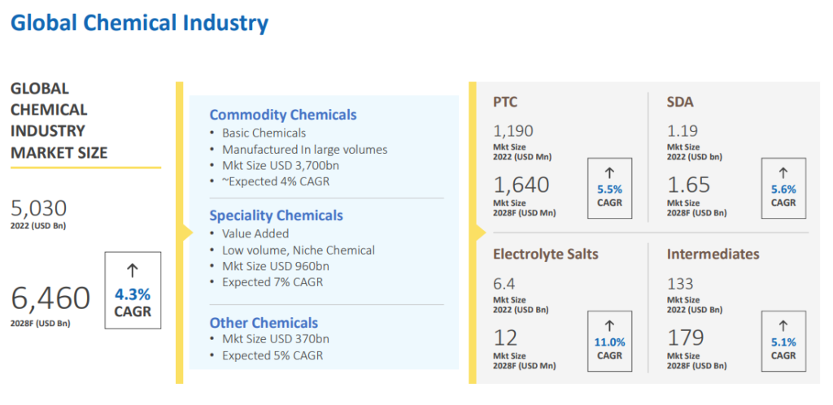Select the Speciality Chemicals heading
This screenshot has height=405, width=833.
[x=276, y=216]
